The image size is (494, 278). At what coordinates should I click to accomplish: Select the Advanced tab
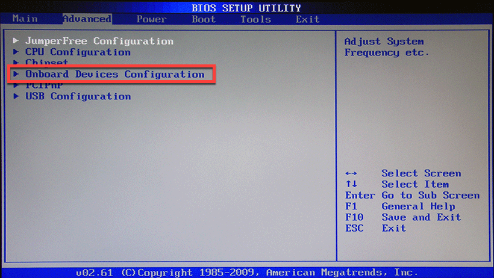(87, 19)
